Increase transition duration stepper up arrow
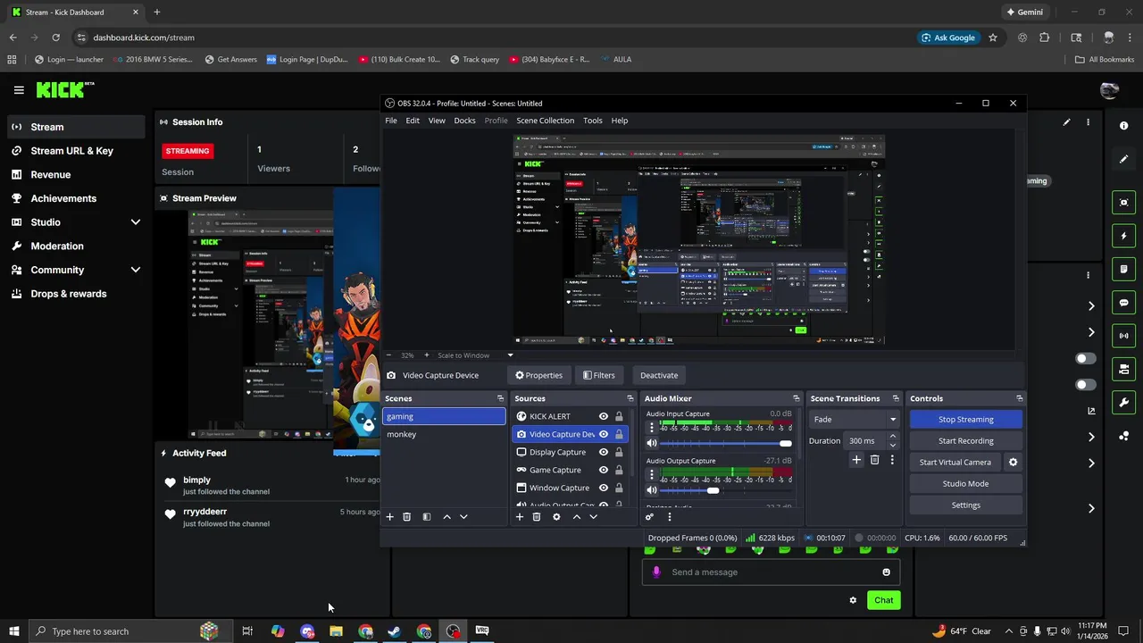 (893, 437)
